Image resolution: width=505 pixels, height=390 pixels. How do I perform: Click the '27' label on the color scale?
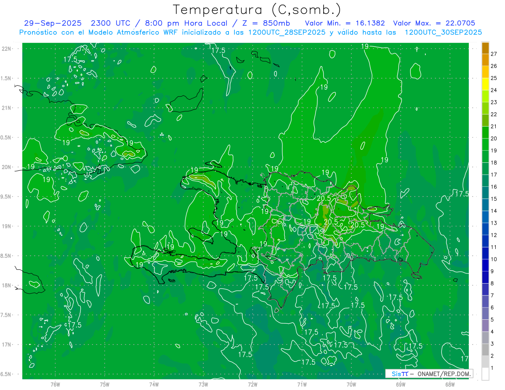tap(494, 54)
